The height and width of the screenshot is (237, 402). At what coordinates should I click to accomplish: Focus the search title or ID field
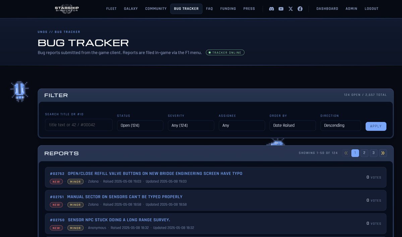tap(79, 125)
